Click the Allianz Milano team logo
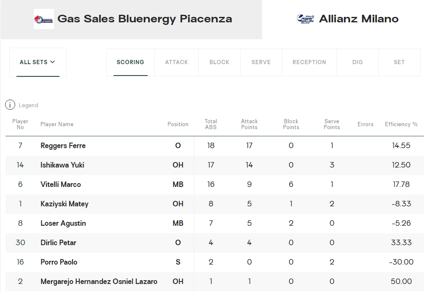Screen dimensions: 427x292 pyautogui.click(x=305, y=19)
